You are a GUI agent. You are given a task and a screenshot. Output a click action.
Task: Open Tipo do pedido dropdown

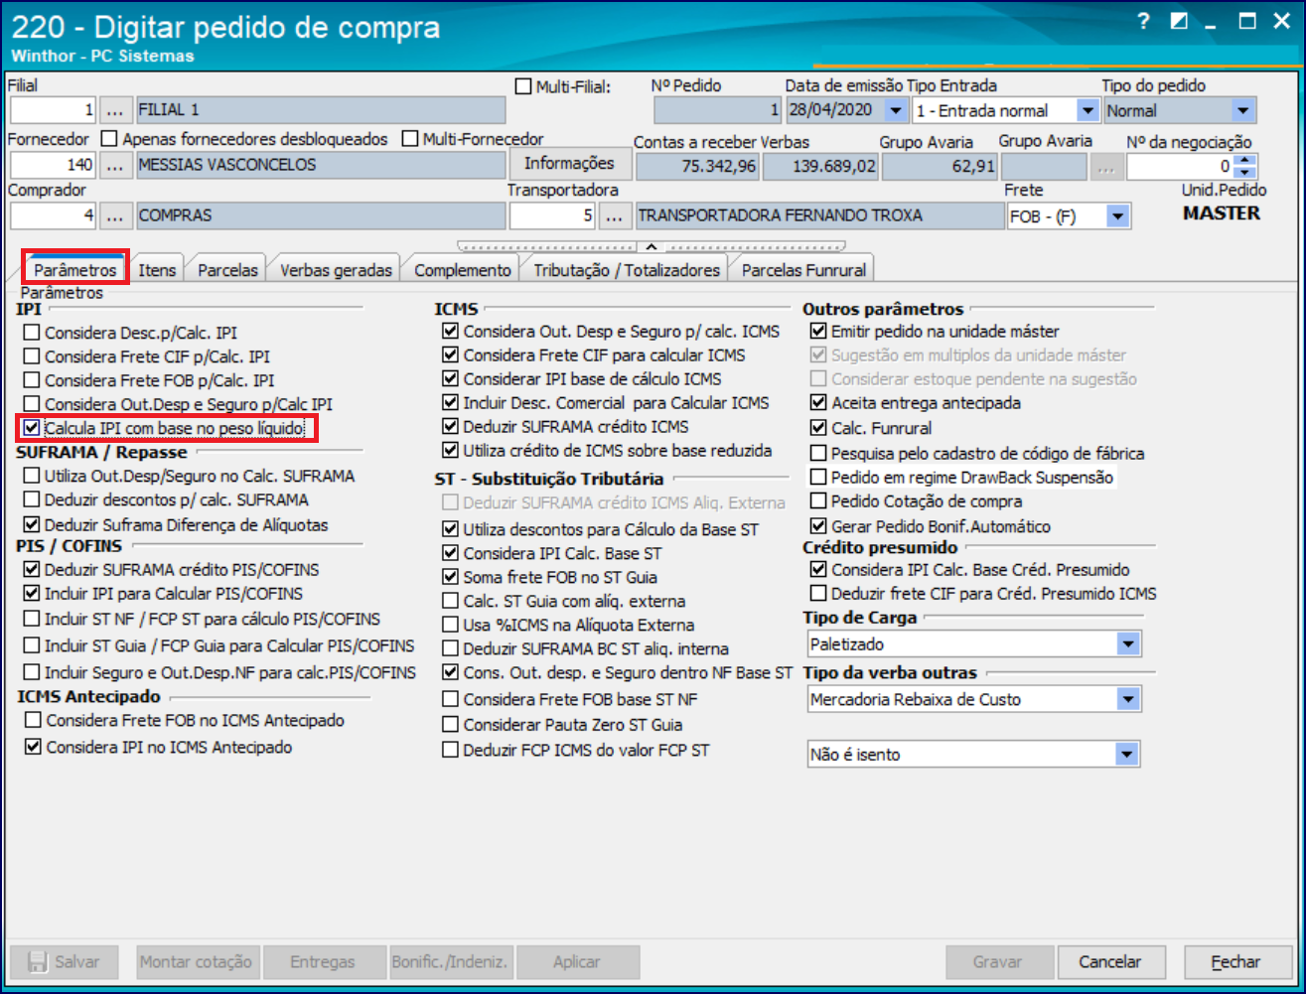(x=1242, y=110)
